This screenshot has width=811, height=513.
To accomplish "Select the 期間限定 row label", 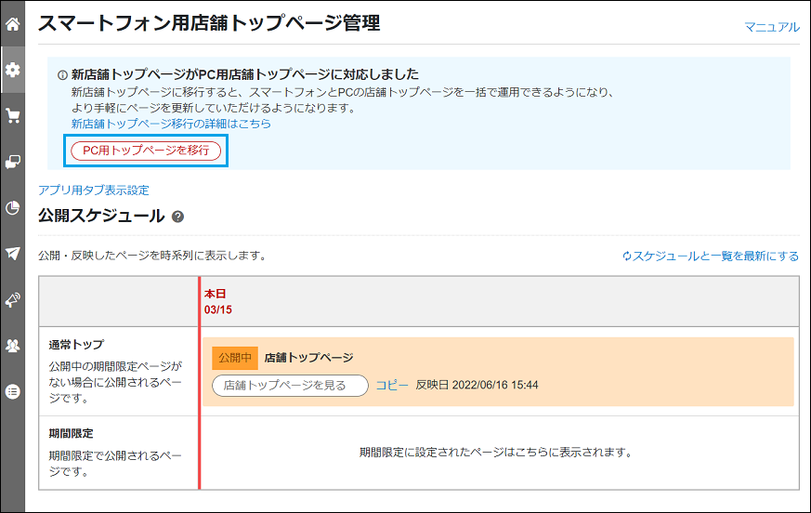I will [x=71, y=433].
